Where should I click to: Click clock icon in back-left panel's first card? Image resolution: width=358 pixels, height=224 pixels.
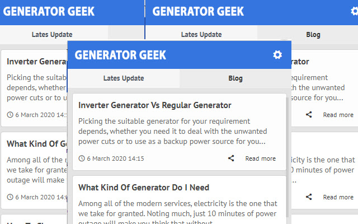(x=10, y=115)
